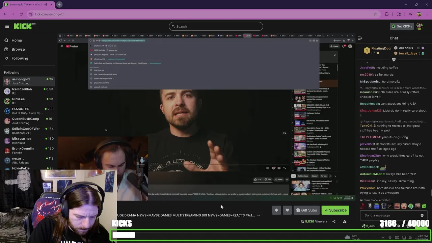Open the Kick hamburger menu
Viewport: 432px width, 243px height.
7,26
